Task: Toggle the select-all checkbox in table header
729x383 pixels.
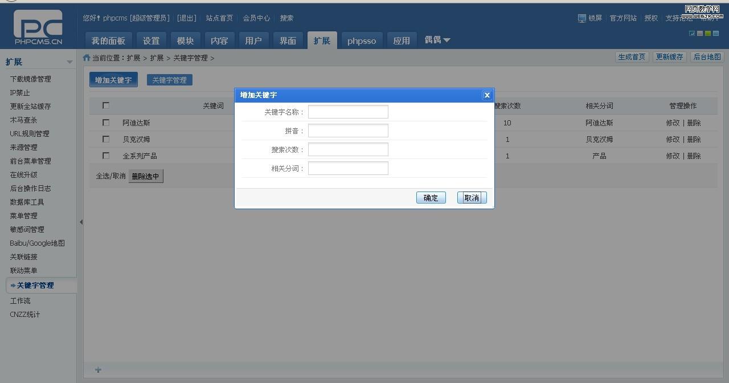Action: tap(106, 105)
